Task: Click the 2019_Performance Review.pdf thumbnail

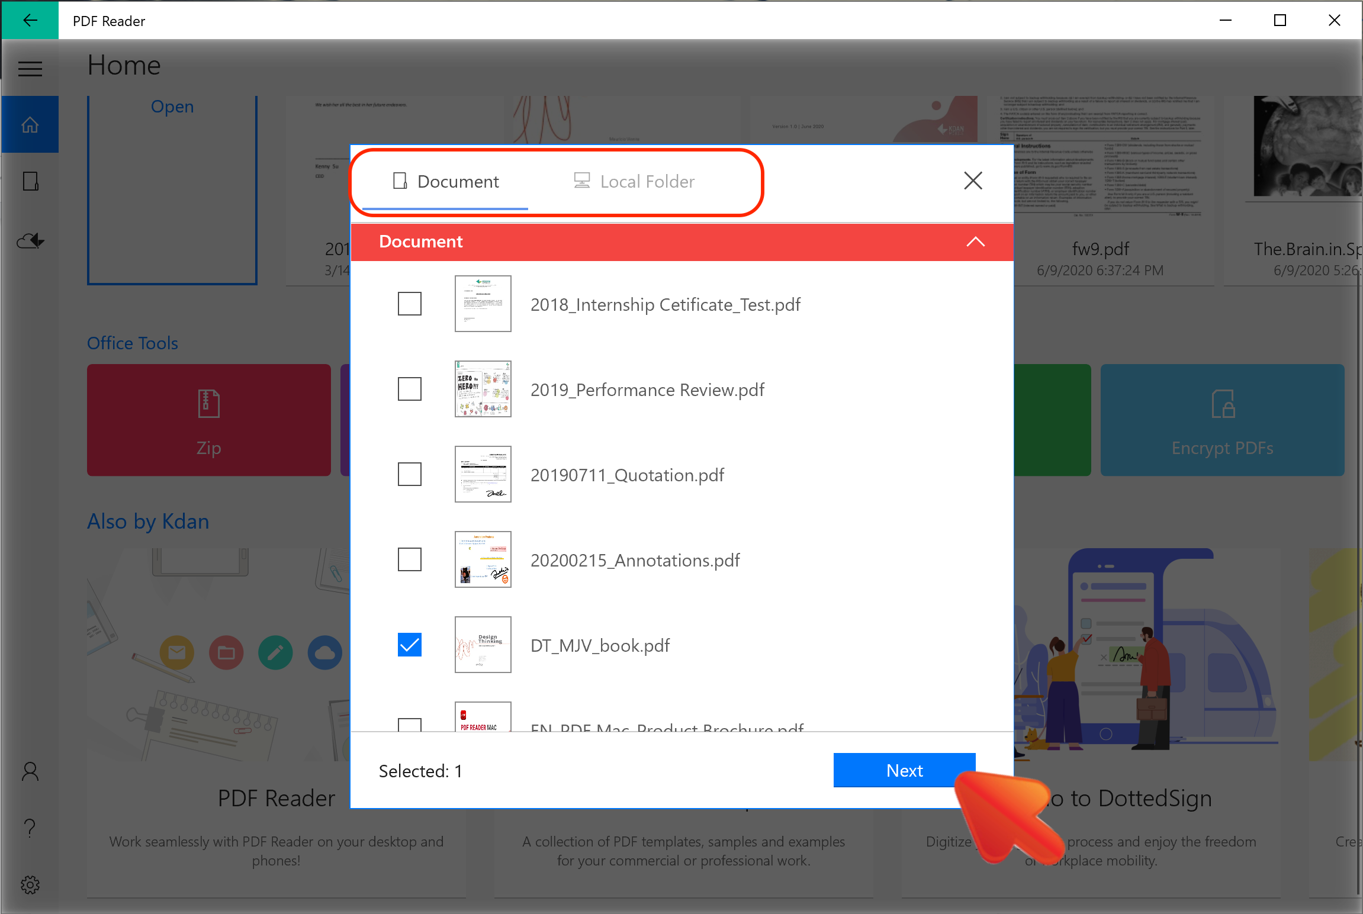Action: pyautogui.click(x=483, y=389)
